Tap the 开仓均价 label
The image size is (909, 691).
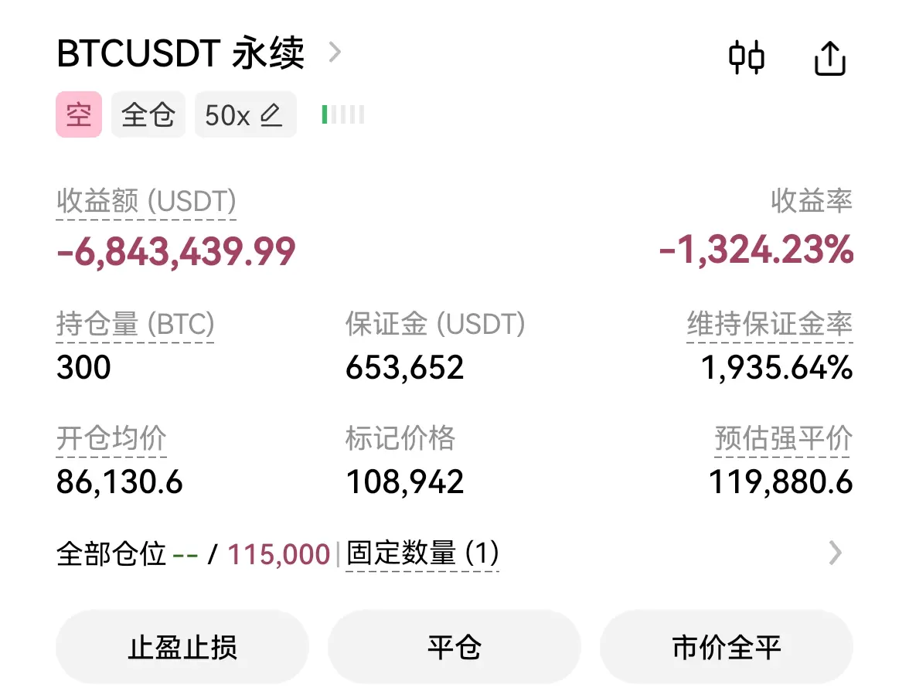click(x=111, y=438)
